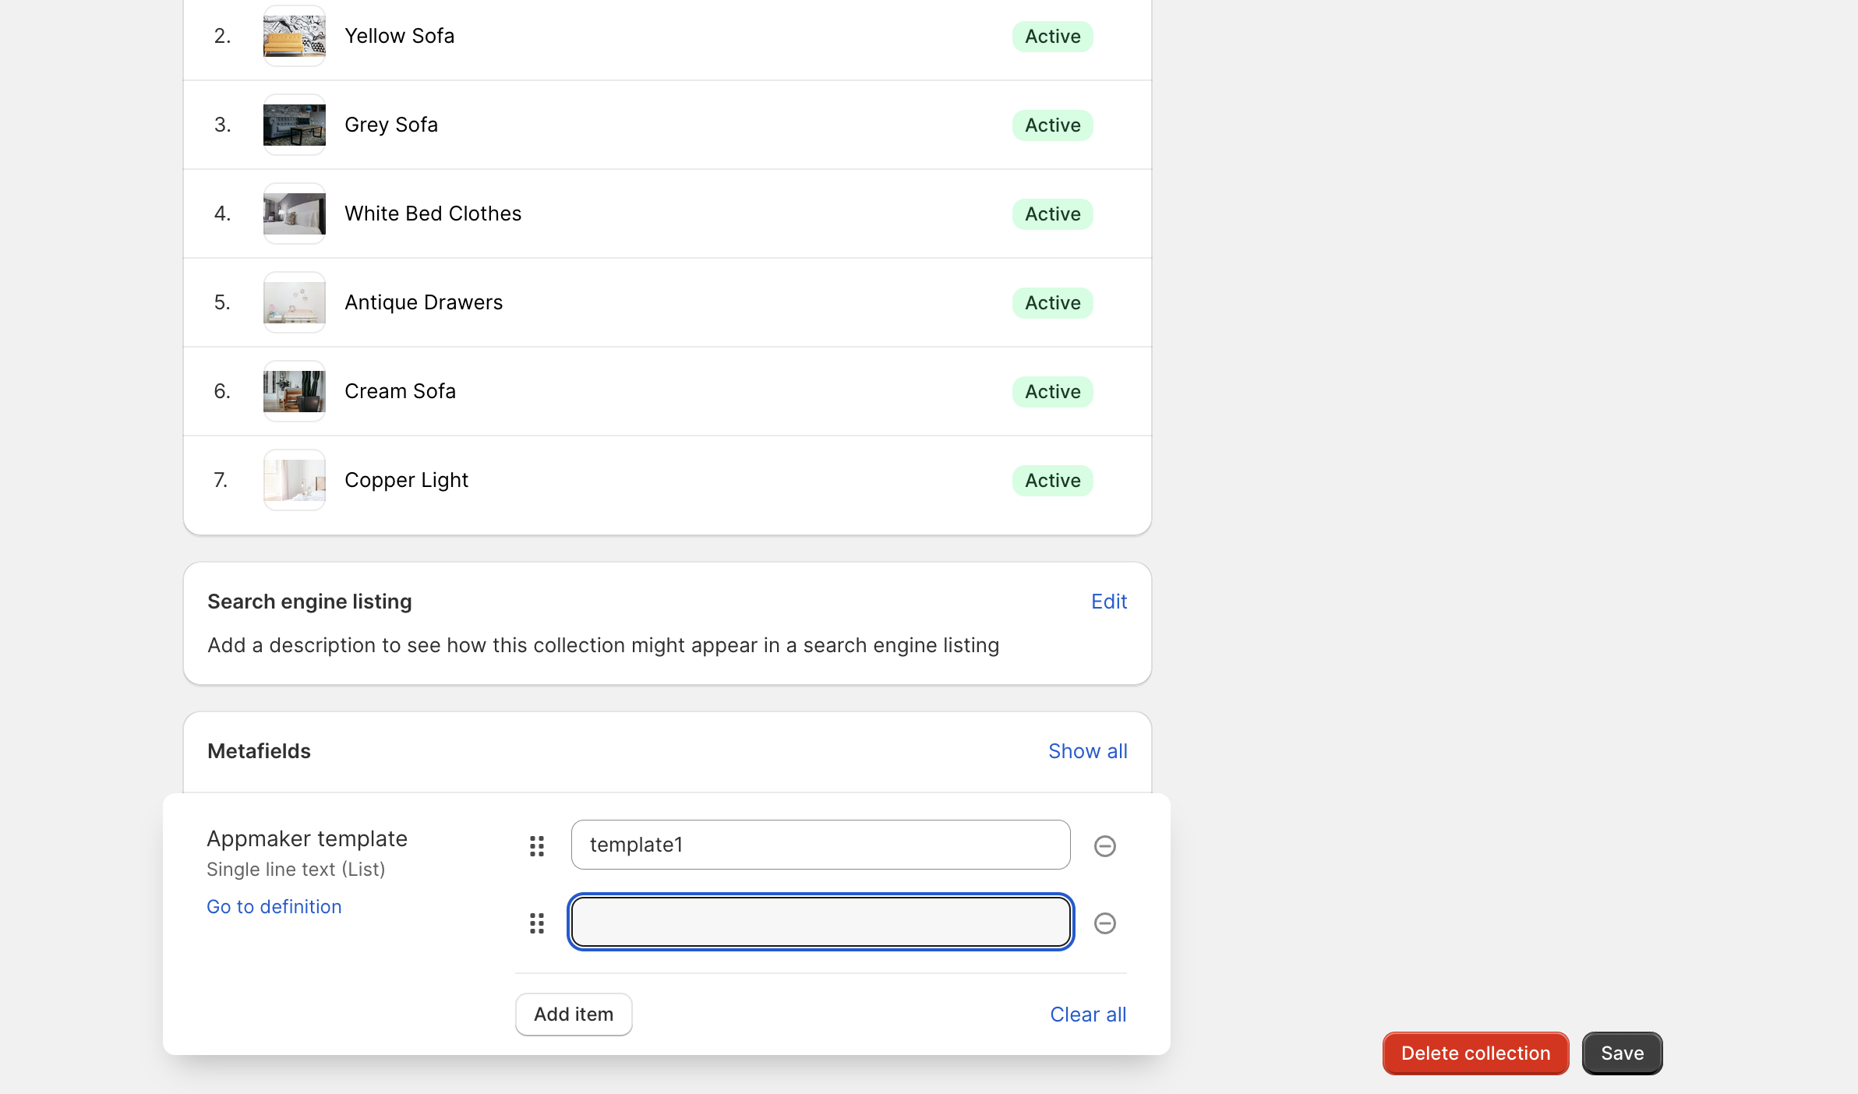Screen dimensions: 1858x1094
Task: Remove the template1 metafield entry
Action: [x=1105, y=845]
